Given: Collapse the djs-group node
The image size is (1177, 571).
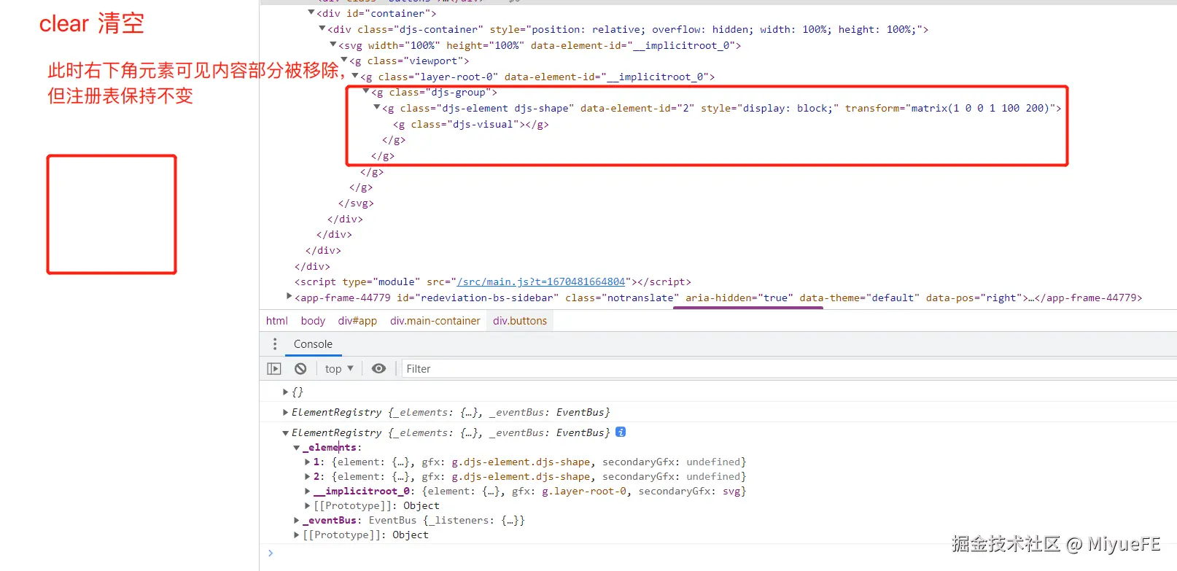Looking at the screenshot, I should 366,91.
